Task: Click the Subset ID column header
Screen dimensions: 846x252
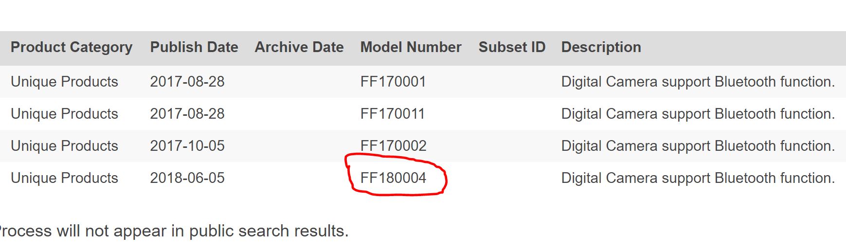Action: pyautogui.click(x=512, y=47)
